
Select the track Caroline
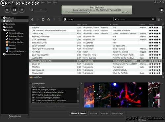[95, 27]
